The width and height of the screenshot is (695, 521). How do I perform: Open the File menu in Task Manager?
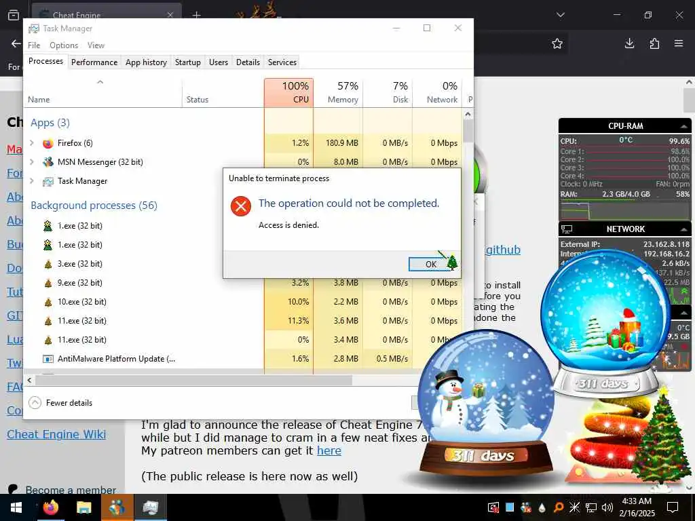[34, 45]
